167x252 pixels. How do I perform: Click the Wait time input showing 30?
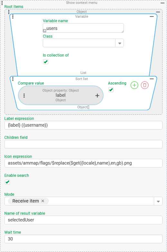[83, 239]
